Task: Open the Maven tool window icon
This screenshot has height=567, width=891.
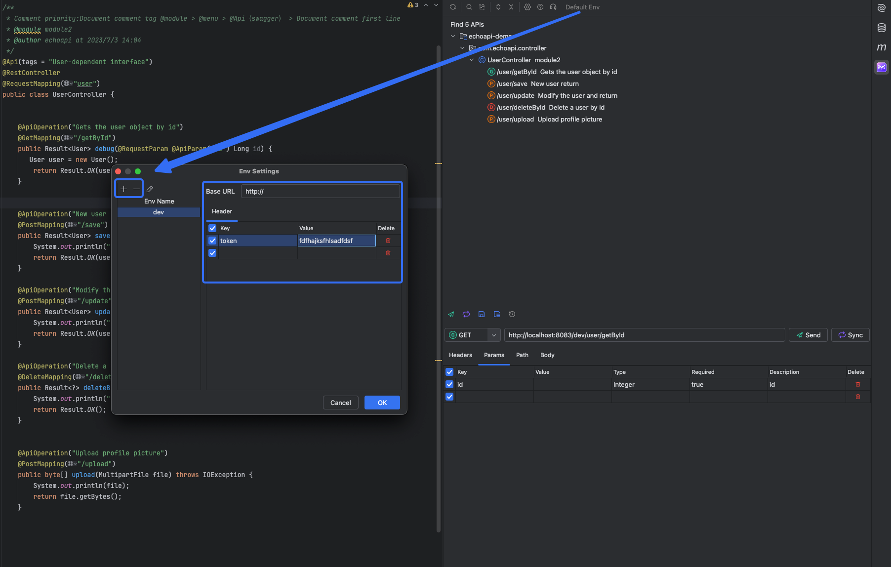Action: [x=881, y=47]
